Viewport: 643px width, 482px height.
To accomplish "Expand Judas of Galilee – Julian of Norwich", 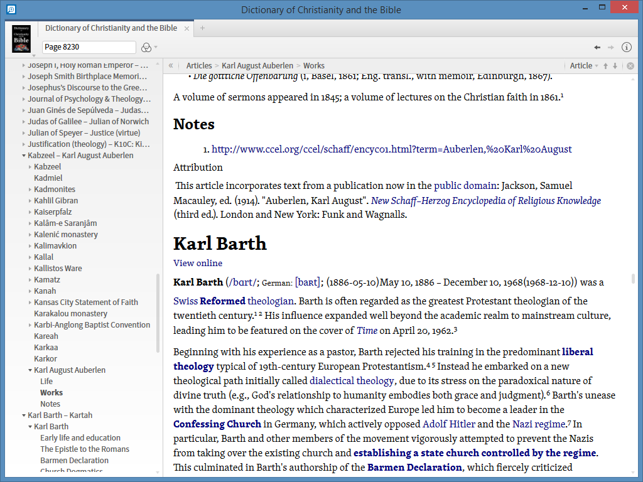I will (x=23, y=122).
